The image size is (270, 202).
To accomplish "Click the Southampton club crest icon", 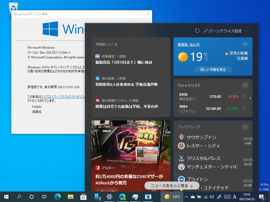I will [x=181, y=137].
